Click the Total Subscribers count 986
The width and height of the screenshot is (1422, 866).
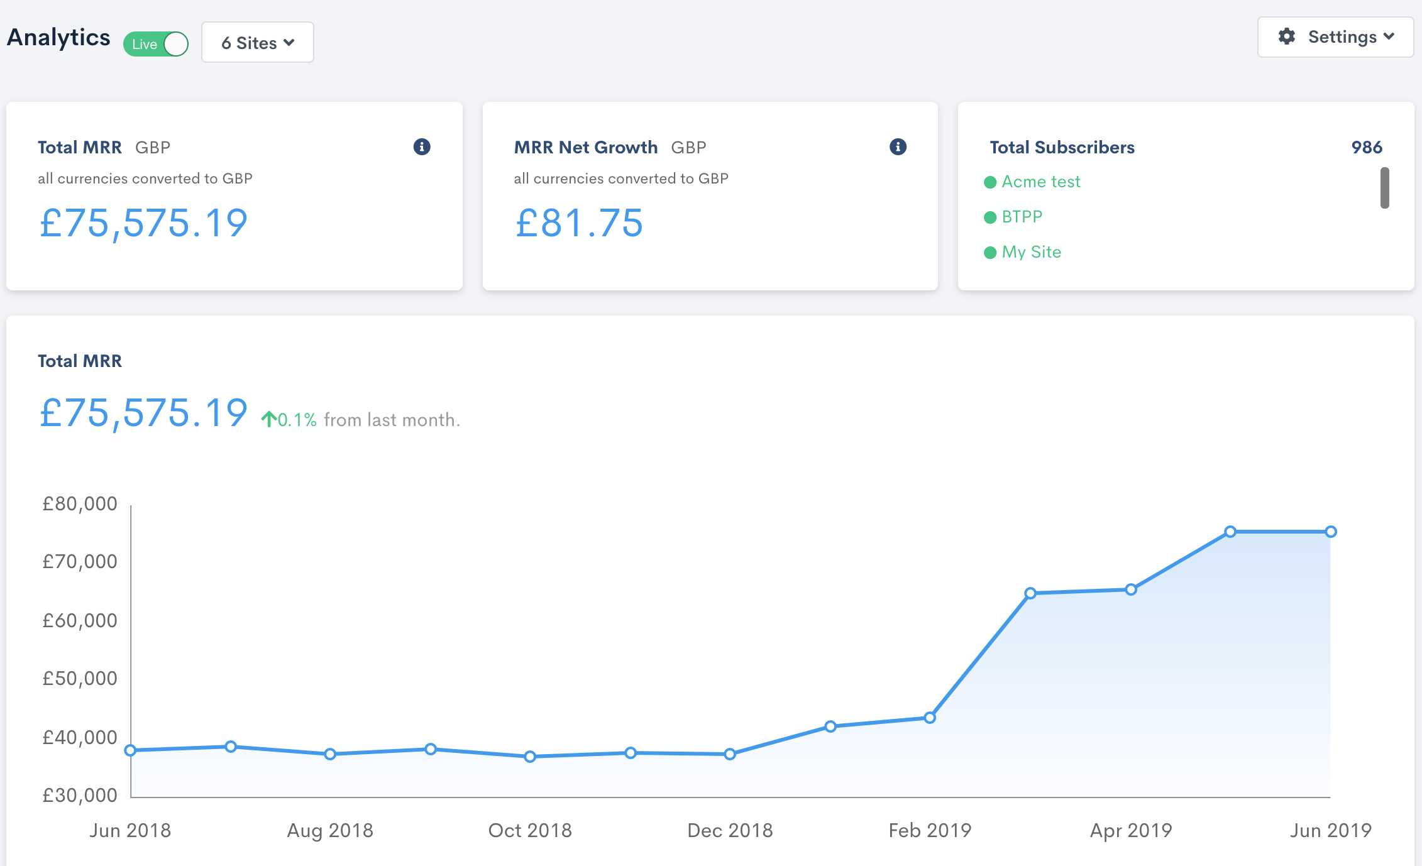1367,147
